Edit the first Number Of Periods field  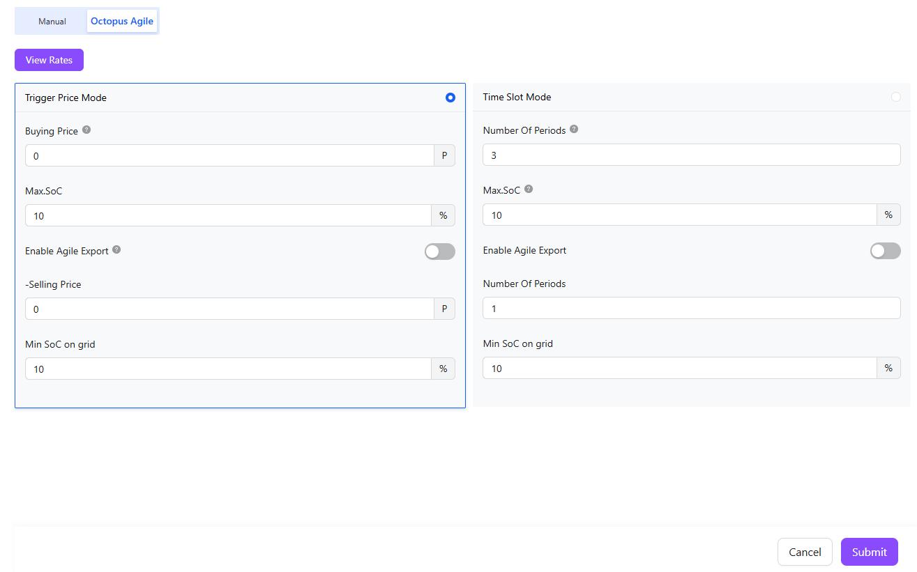[691, 155]
